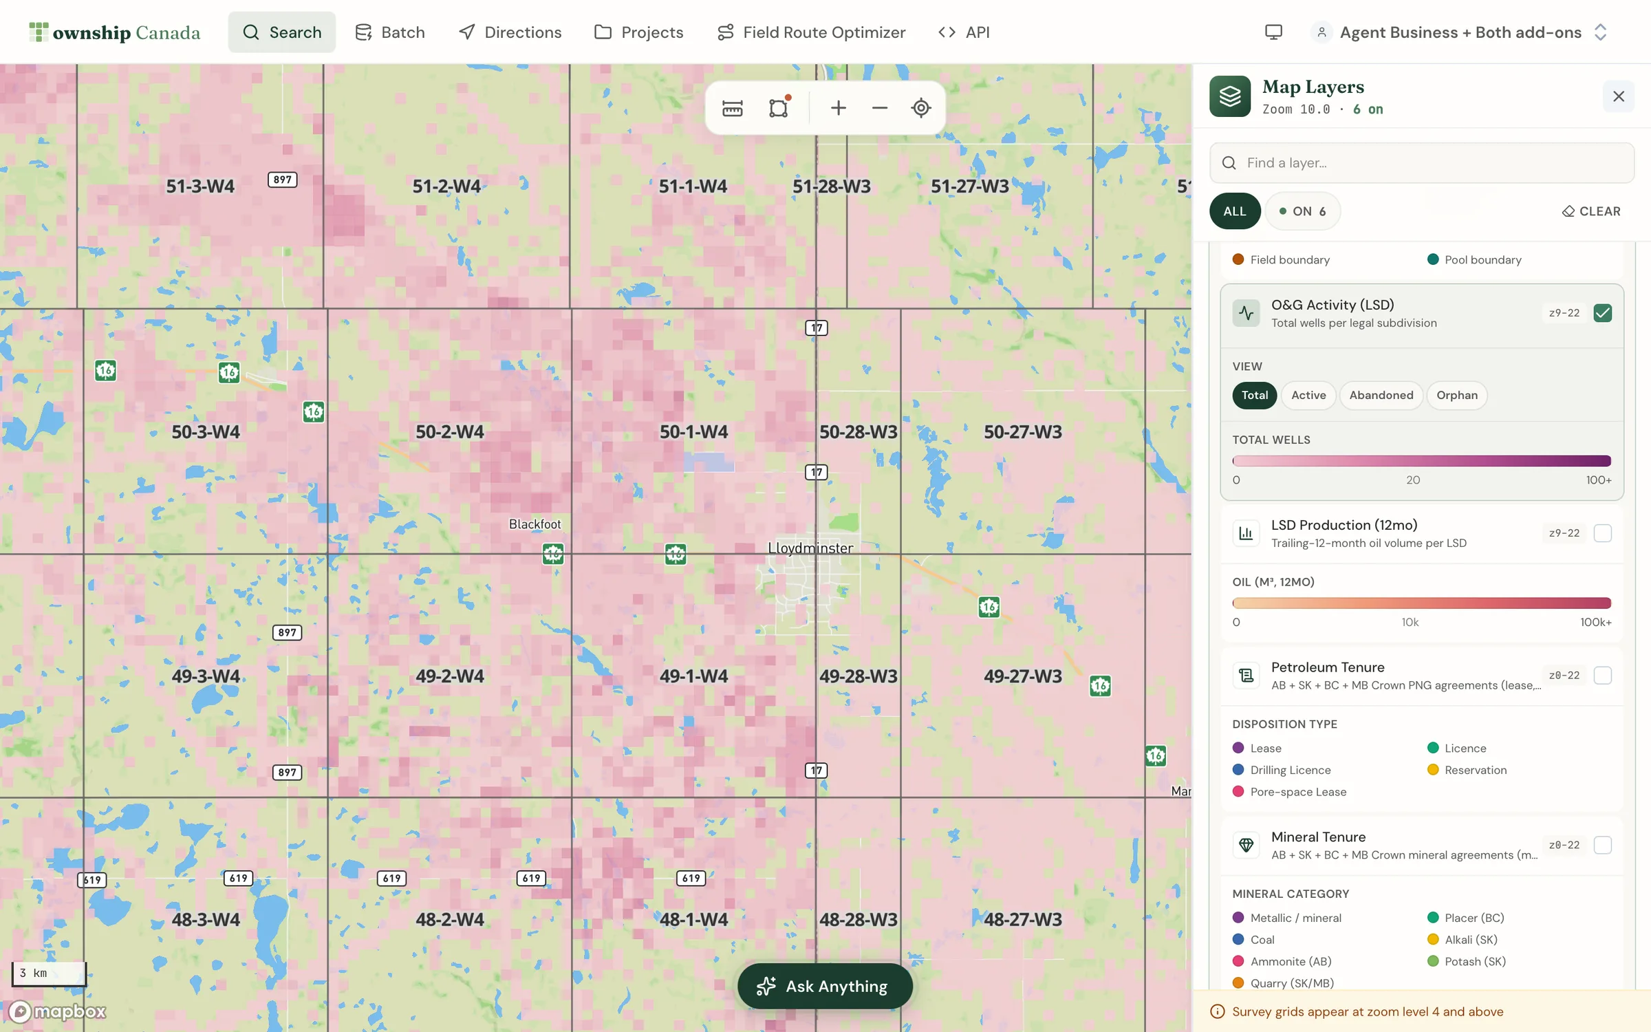
Task: Click the info icon in survey grids notice
Action: pos(1218,1011)
